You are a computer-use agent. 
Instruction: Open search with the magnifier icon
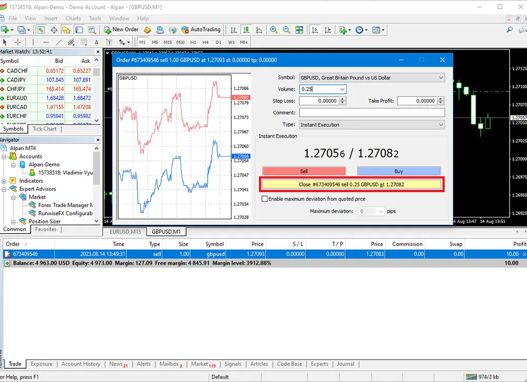(510, 30)
